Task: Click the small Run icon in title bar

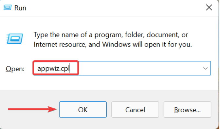Action: [x=8, y=7]
